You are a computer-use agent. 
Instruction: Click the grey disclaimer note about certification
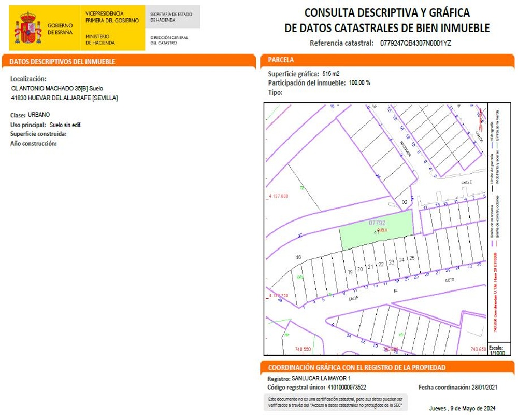[335, 402]
